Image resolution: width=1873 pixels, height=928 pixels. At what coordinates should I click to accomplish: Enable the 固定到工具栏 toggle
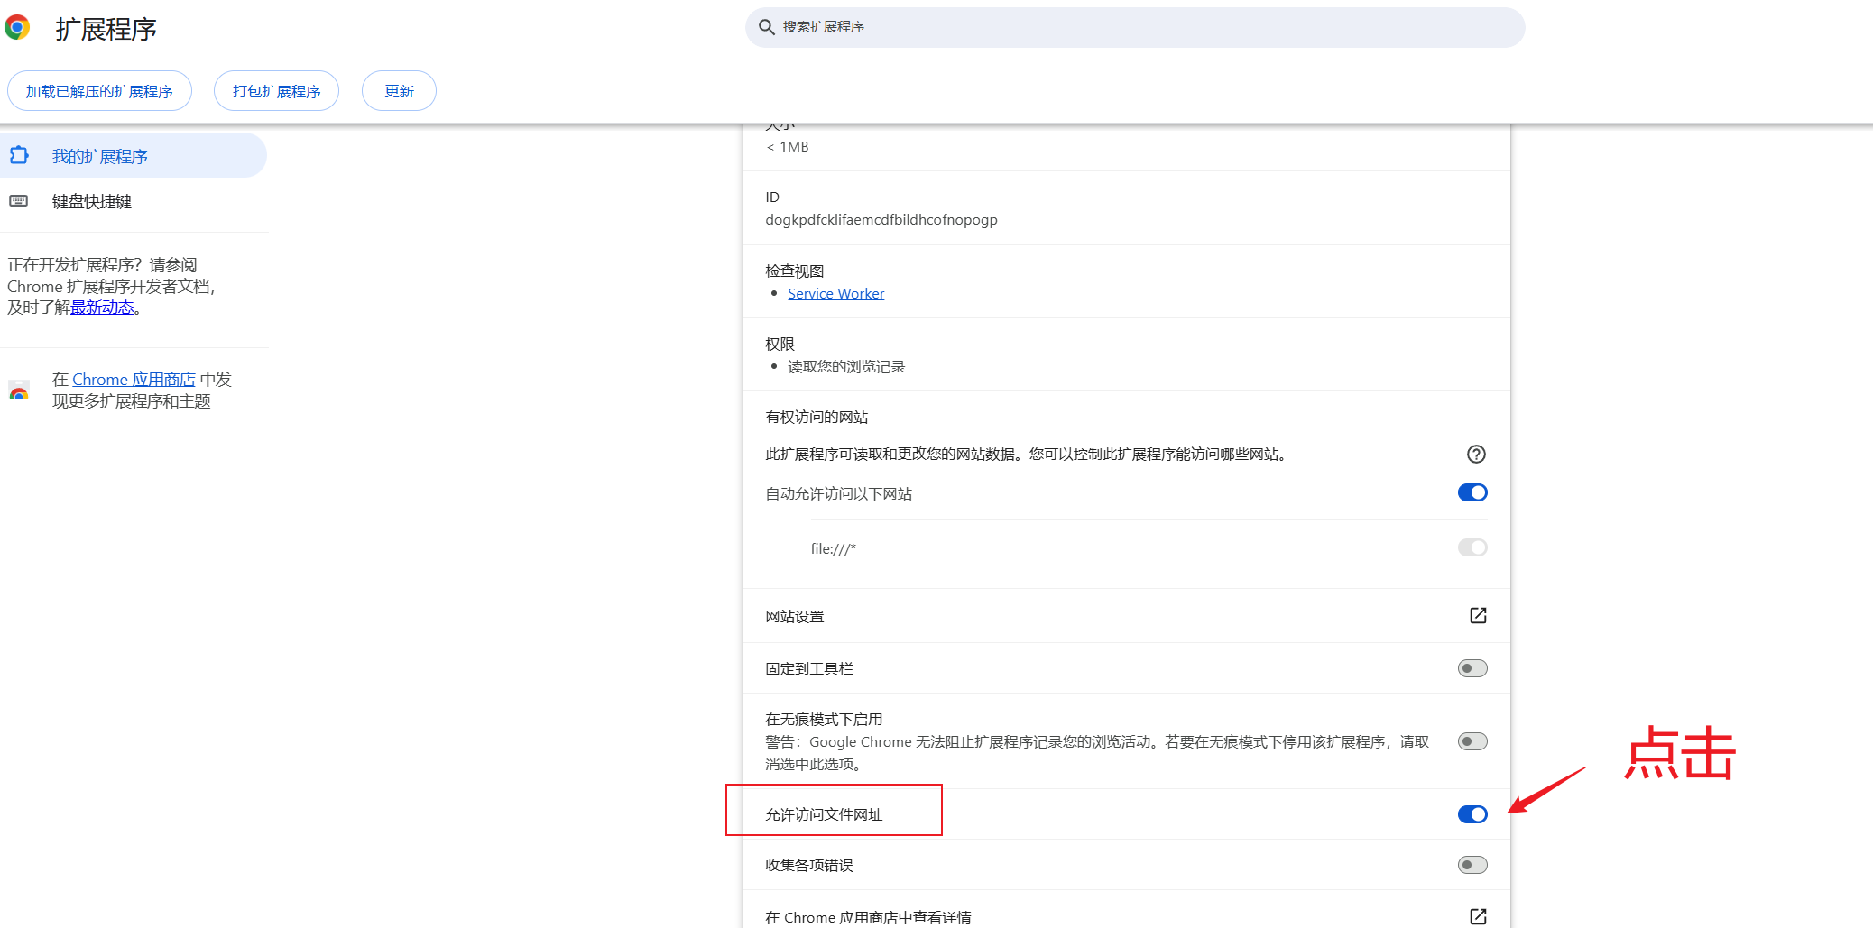(x=1472, y=668)
